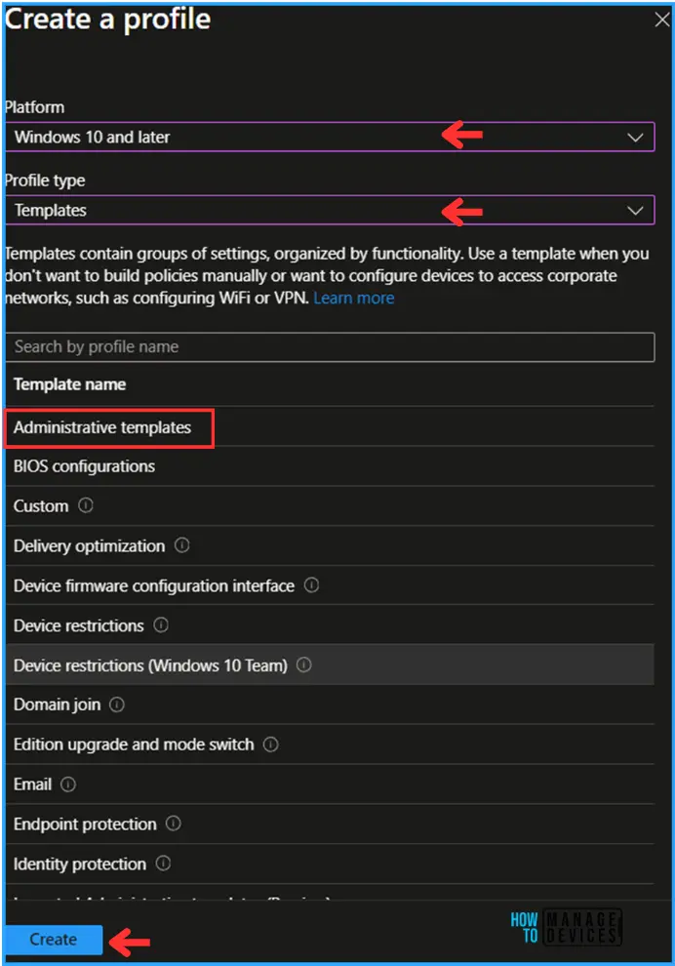Select BIOS configurations template
The width and height of the screenshot is (675, 966).
click(84, 466)
